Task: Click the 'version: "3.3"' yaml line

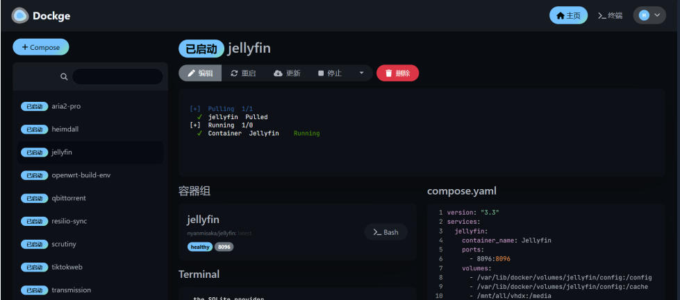Action: pyautogui.click(x=473, y=212)
